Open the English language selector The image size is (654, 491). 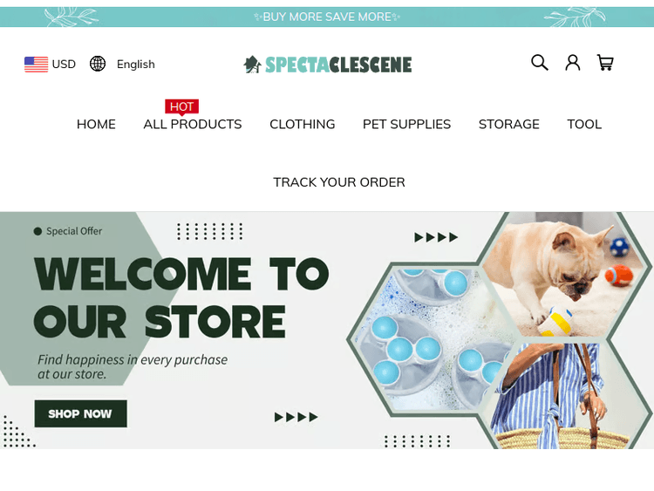[135, 65]
